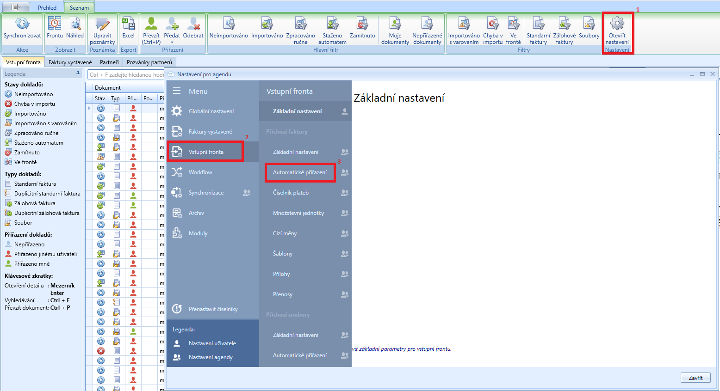The height and width of the screenshot is (391, 720).
Task: Open the Faktury vystavené tab
Action: point(70,62)
